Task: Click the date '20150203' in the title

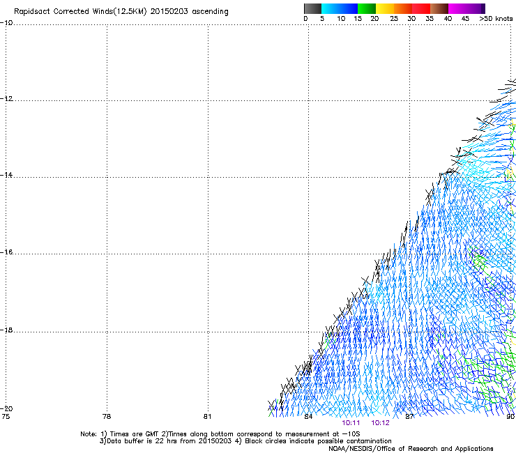Action: (x=169, y=12)
